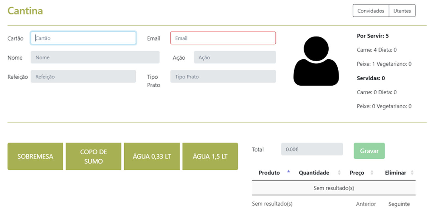Open the previous page with Anterior
The image size is (430, 214).
(x=366, y=204)
